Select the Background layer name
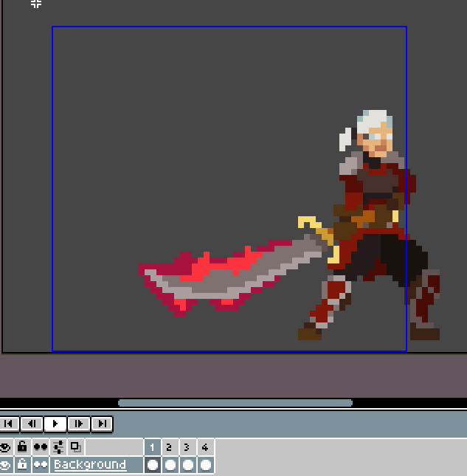 point(97,465)
